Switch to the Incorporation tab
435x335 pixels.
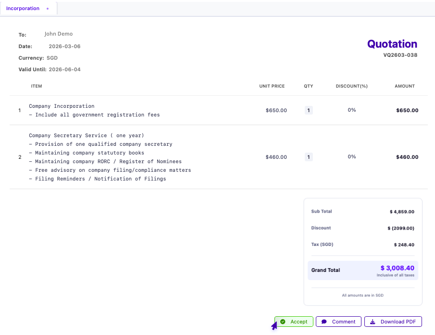[23, 8]
